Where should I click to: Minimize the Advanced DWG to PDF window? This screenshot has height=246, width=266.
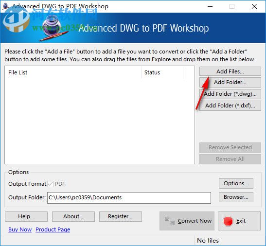210,6
